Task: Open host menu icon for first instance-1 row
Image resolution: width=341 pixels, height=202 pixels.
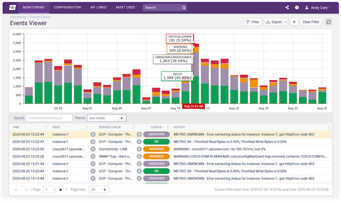Action: (93, 134)
